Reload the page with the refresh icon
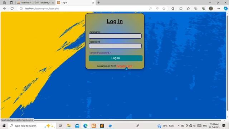229x129 pixels. [12, 9]
